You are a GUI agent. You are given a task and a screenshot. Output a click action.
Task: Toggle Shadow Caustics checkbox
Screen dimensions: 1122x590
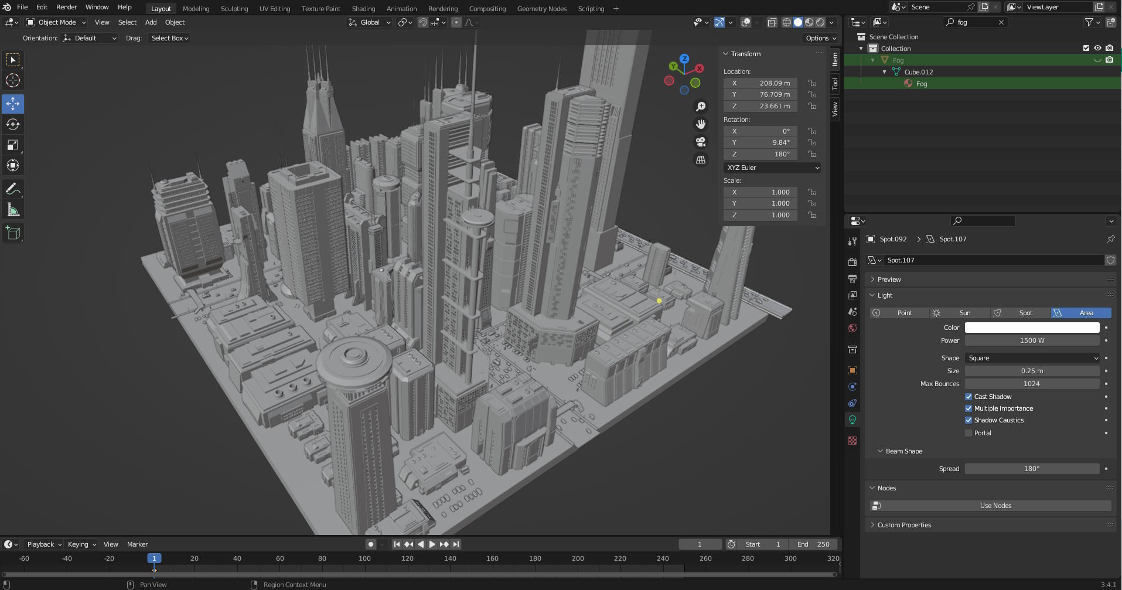(x=968, y=420)
